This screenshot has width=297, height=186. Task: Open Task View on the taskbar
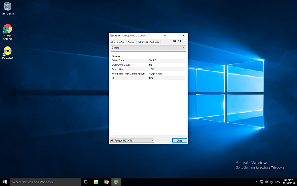tap(86, 182)
